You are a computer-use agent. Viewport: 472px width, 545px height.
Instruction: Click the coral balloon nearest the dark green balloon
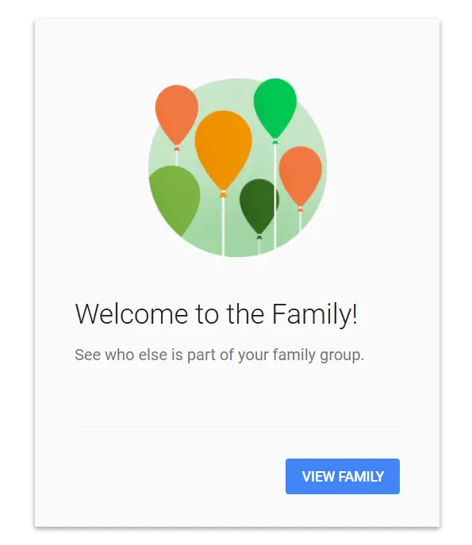tap(301, 177)
